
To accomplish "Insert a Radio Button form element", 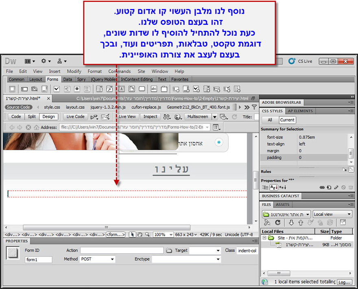I will click(x=77, y=89).
